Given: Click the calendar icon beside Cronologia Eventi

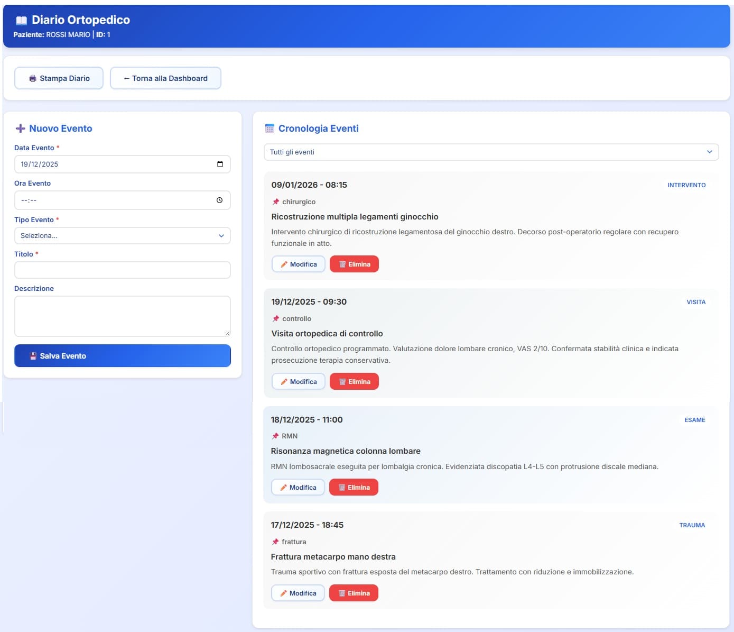Looking at the screenshot, I should 270,129.
